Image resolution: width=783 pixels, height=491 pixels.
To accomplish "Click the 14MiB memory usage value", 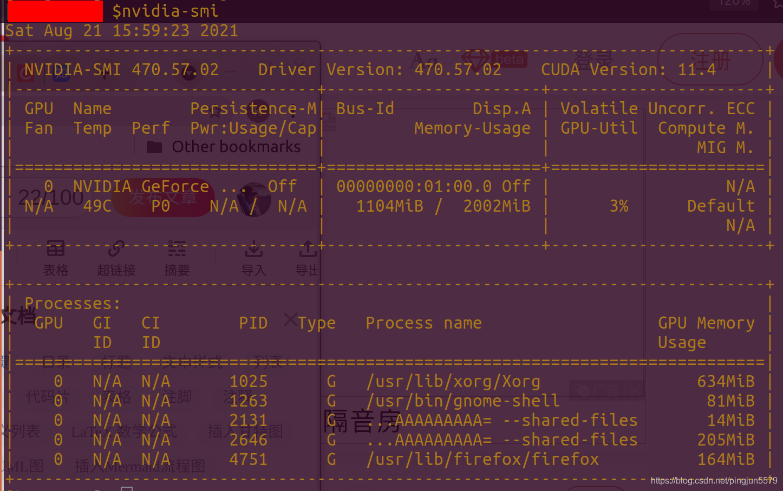I will point(731,421).
